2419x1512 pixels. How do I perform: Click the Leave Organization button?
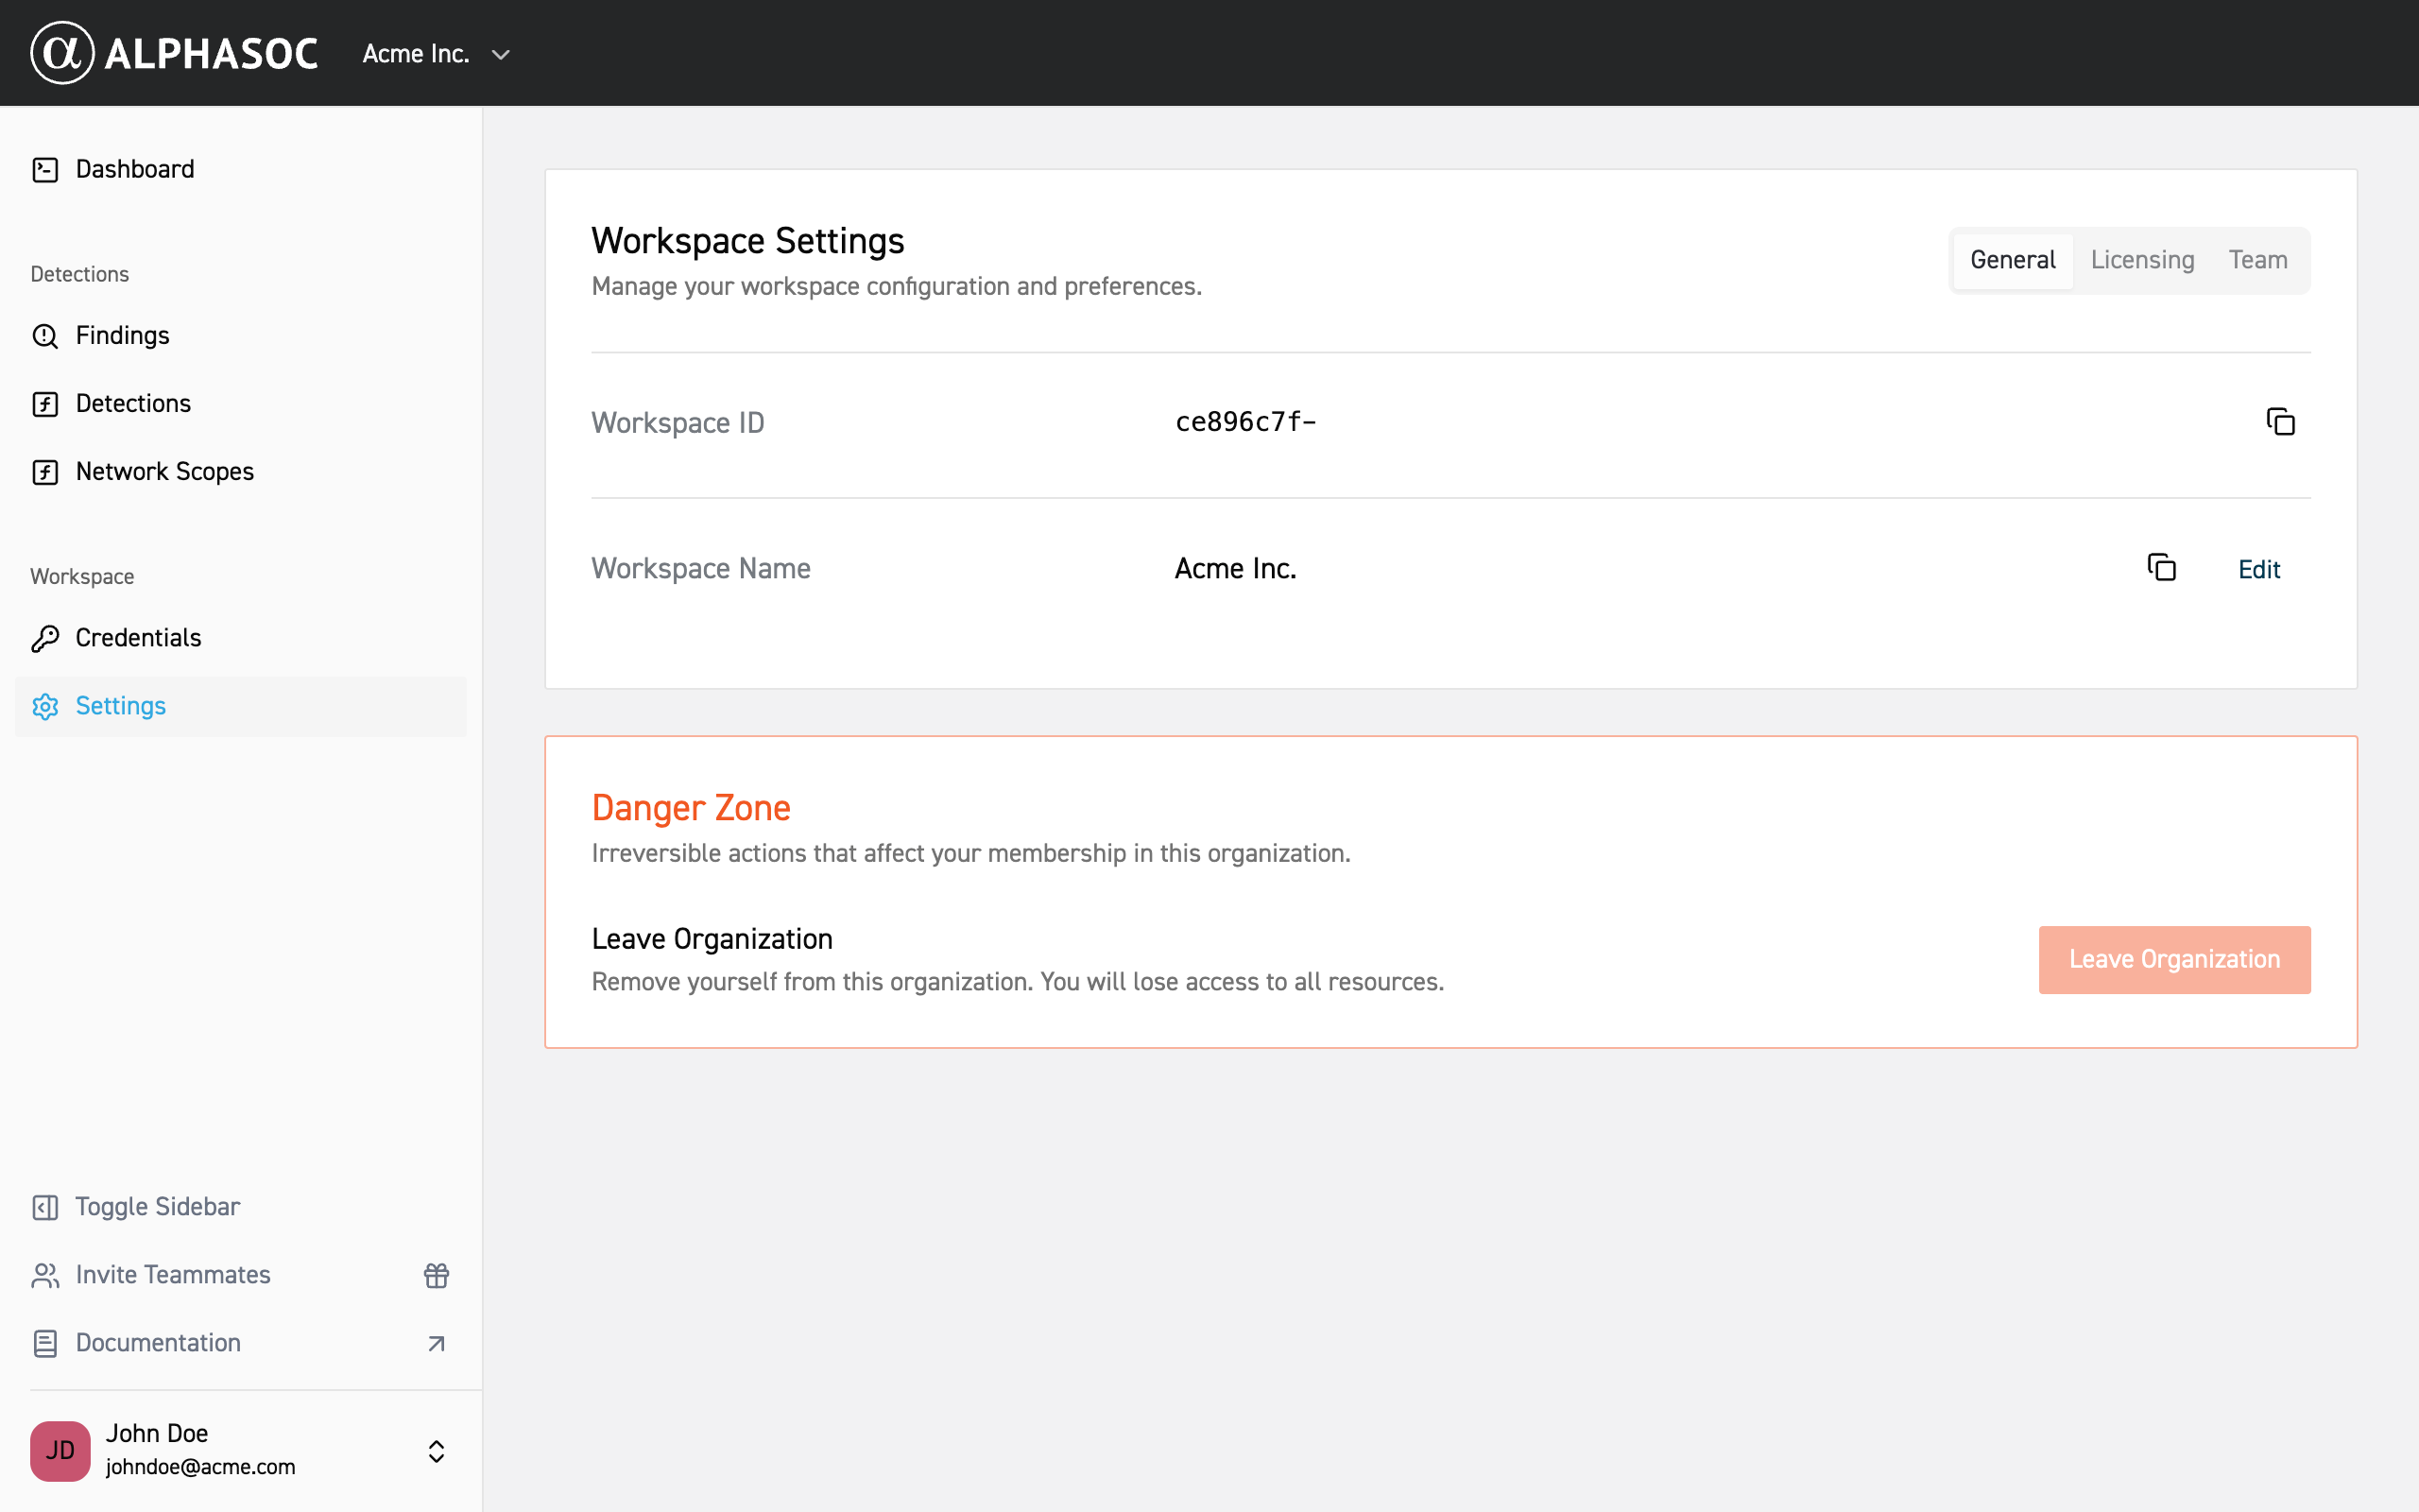(2174, 959)
